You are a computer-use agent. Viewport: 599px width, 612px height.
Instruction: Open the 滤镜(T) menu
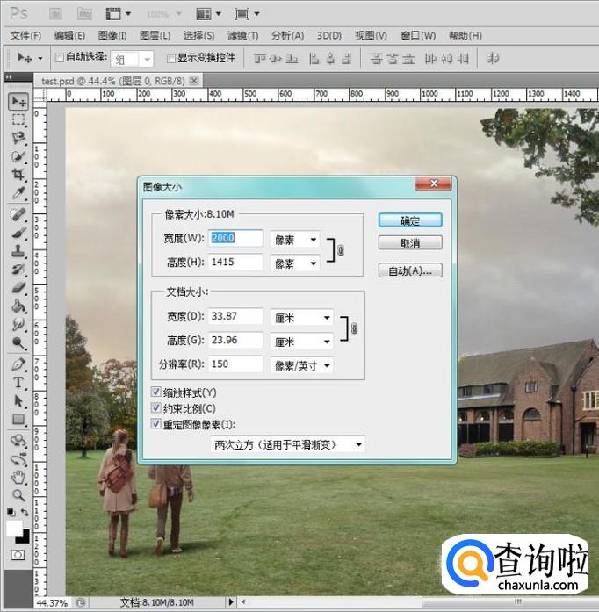pos(242,36)
